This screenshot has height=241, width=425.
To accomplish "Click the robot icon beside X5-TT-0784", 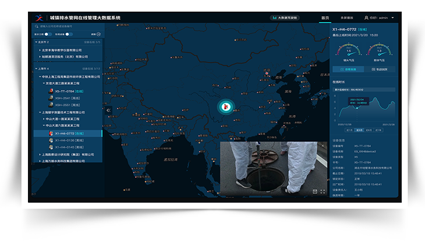I will tap(51, 91).
